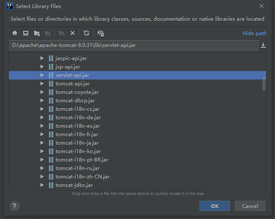The width and height of the screenshot is (275, 219).
Task: Select tomcat-i18n-ko.jar file name
Action: 78,151
